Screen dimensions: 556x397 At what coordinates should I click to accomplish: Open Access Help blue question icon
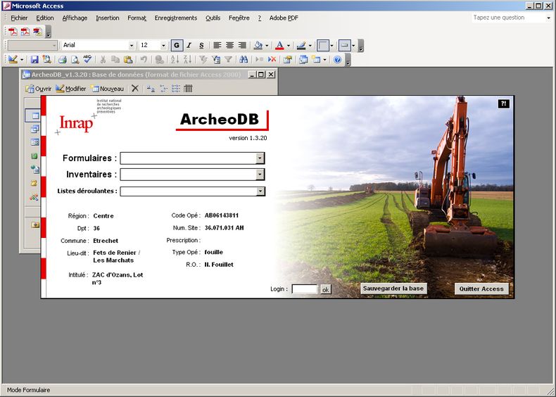(337, 60)
